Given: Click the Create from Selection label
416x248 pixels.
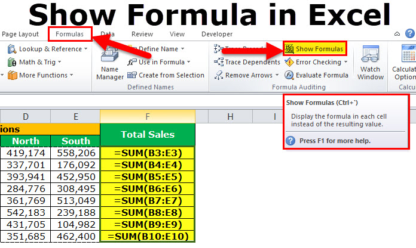Looking at the screenshot, I should (x=172, y=75).
